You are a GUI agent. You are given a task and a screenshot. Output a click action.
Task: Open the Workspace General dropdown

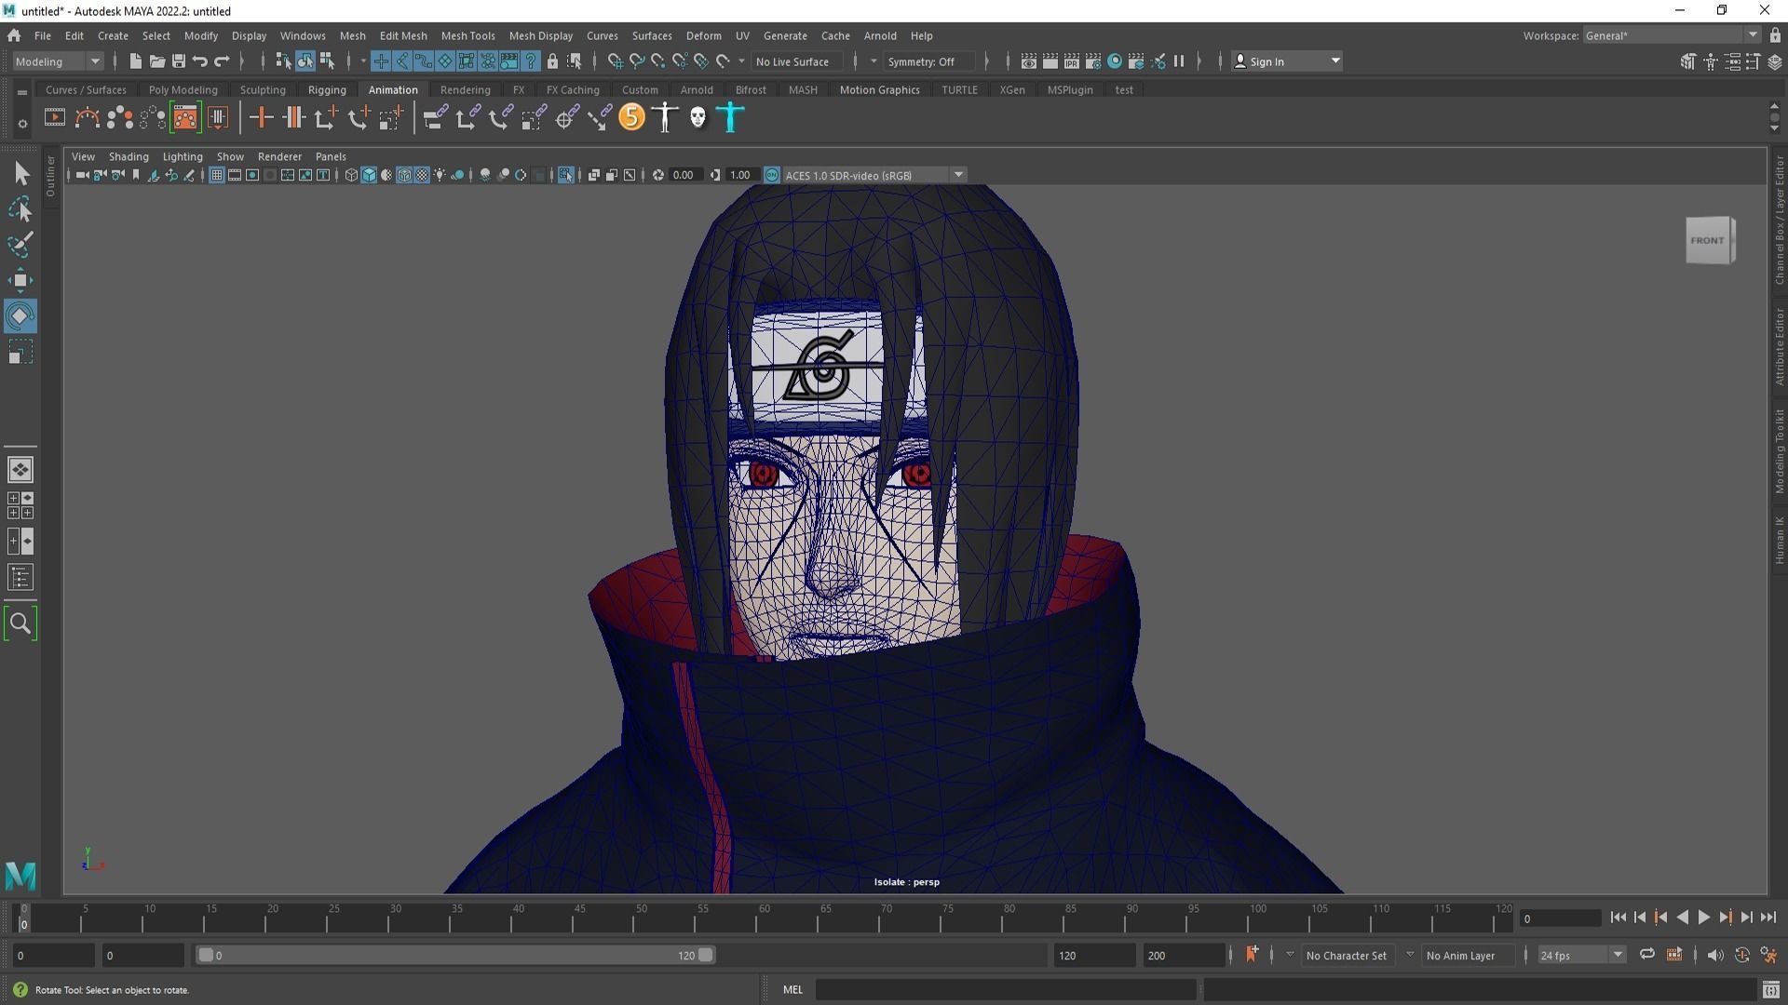click(x=1672, y=35)
